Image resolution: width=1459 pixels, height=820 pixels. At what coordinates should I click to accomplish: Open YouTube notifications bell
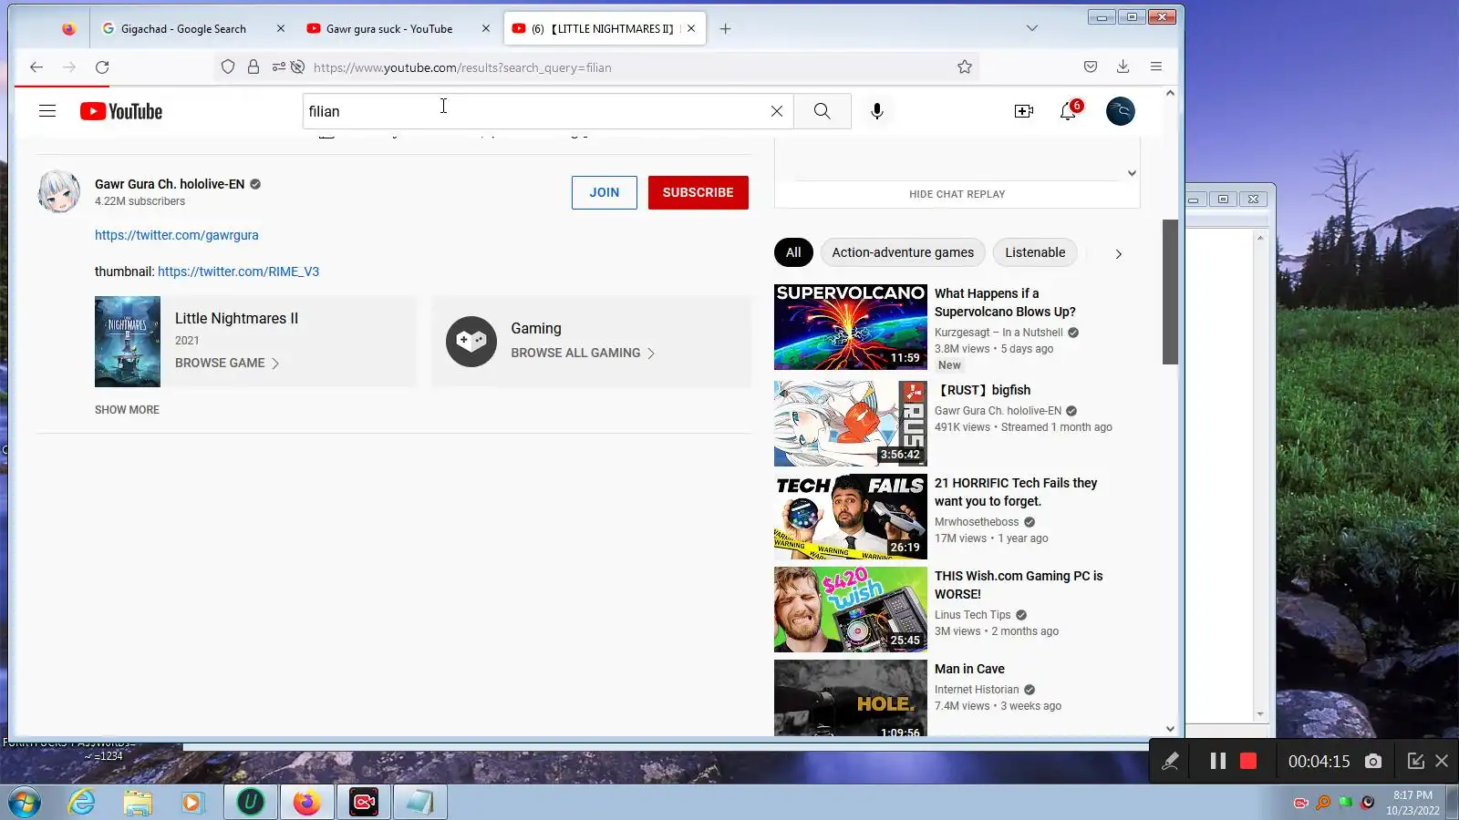[x=1069, y=111]
